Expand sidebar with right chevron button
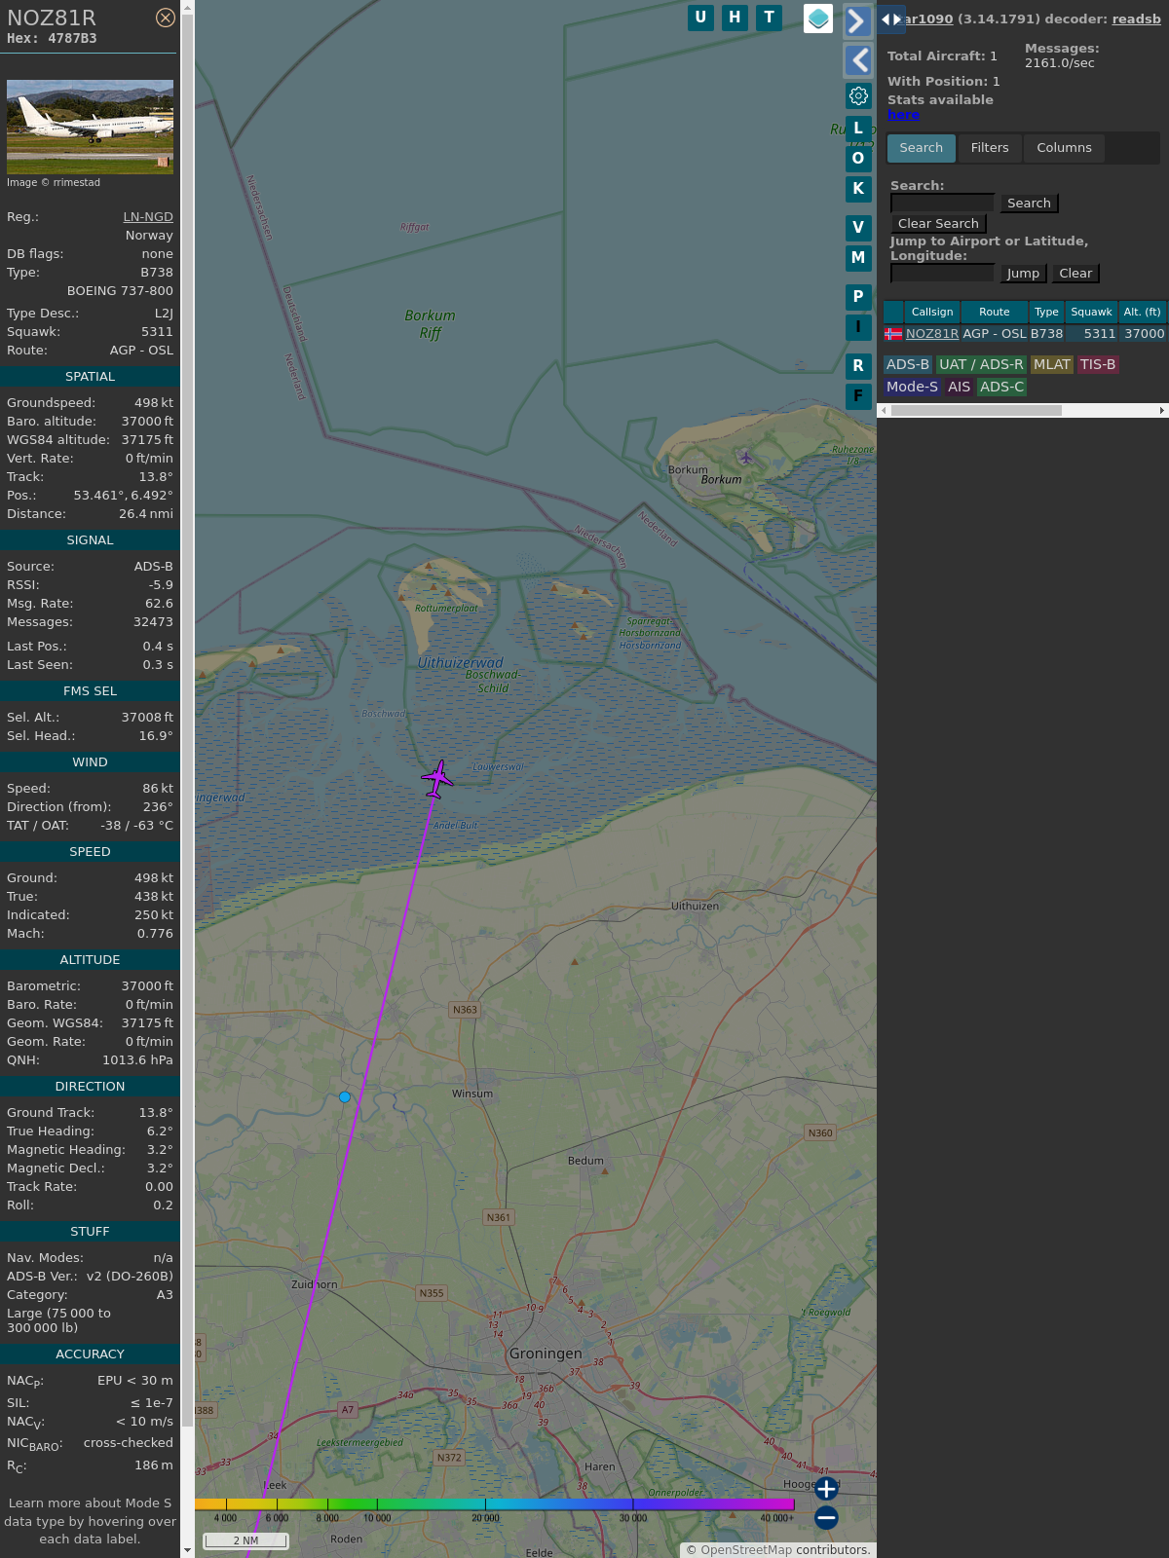This screenshot has height=1558, width=1169. point(857,20)
